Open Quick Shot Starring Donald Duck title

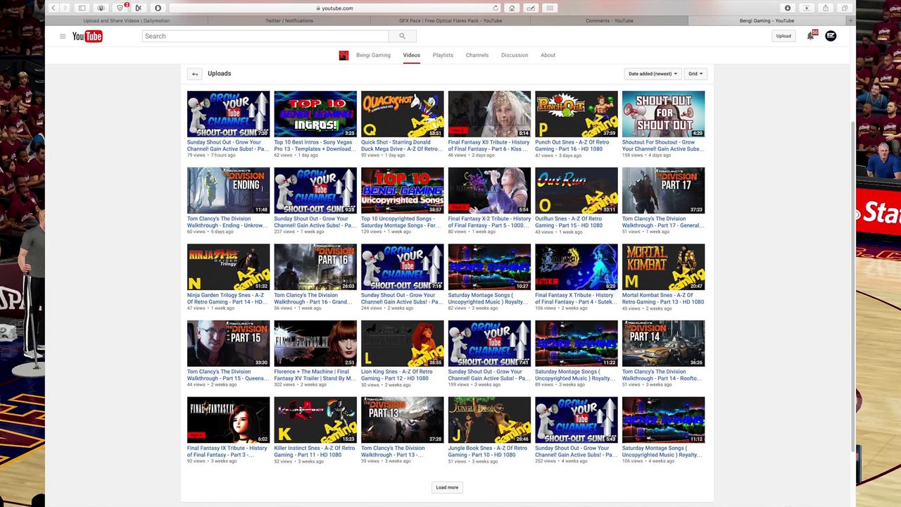[x=402, y=146]
